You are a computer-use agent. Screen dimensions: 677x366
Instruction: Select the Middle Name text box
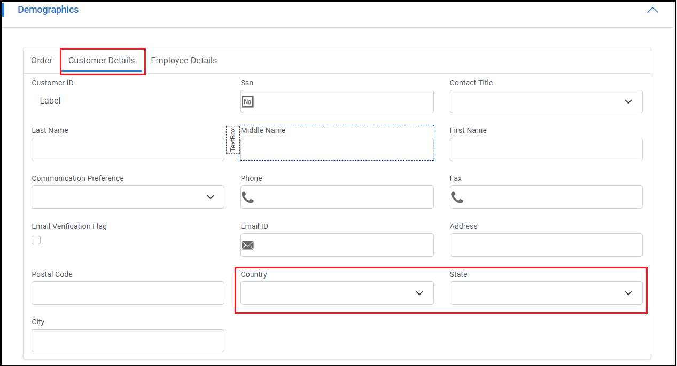(x=337, y=149)
